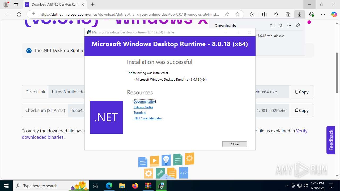
Task: Copy the Direct link
Action: point(301,92)
